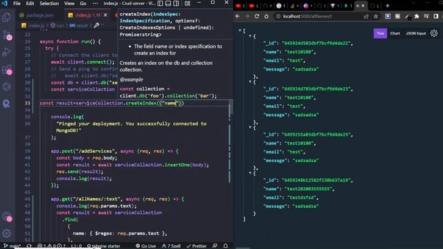Bookmark this page with the star icon
The width and height of the screenshot is (443, 249).
376,17
